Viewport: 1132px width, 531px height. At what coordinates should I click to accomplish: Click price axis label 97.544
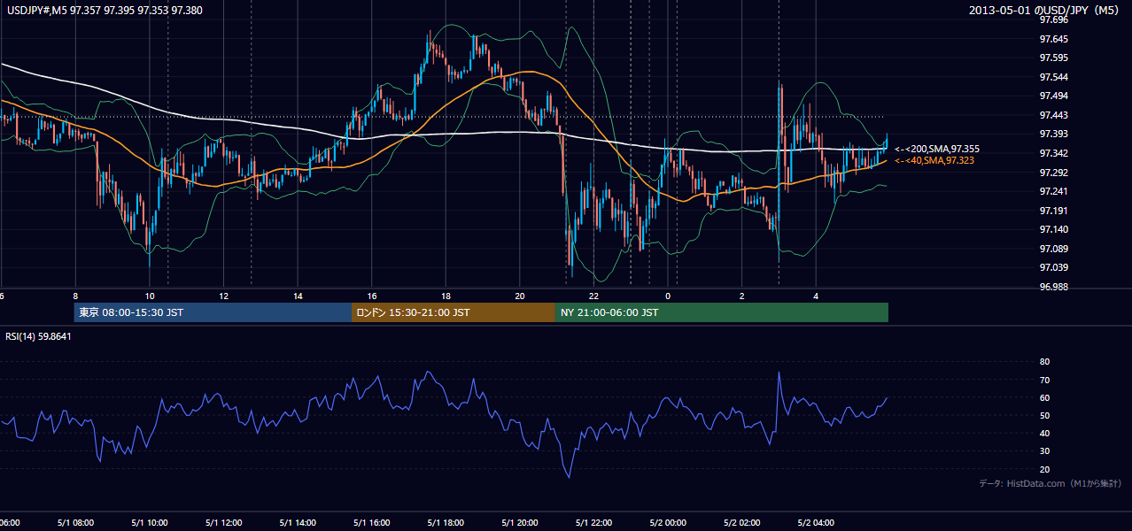[x=1054, y=77]
